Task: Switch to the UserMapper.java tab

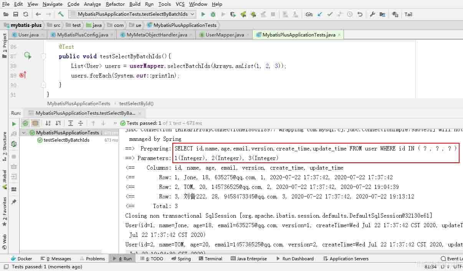Action: click(225, 35)
